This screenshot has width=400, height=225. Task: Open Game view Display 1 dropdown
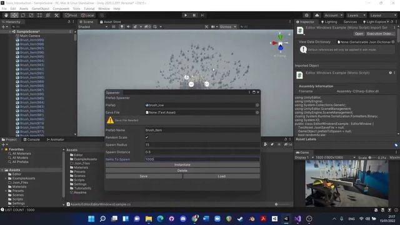[304, 157]
